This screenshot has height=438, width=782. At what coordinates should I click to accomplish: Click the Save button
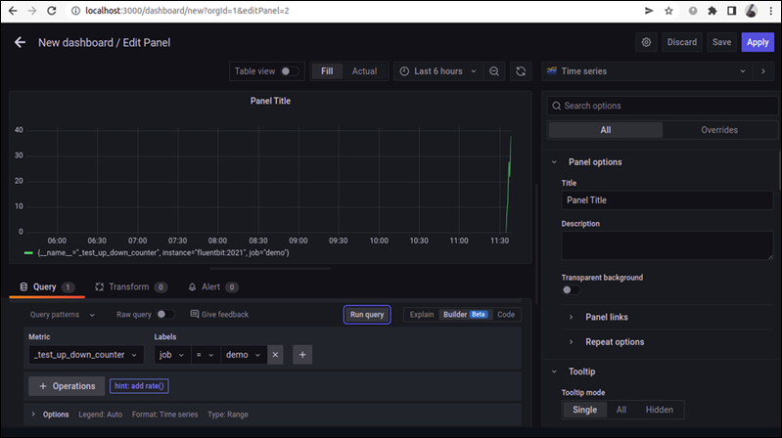click(x=721, y=42)
